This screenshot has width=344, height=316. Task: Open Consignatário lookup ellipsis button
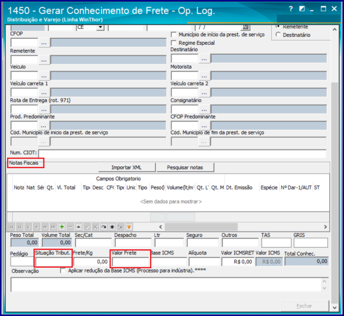coord(204,109)
